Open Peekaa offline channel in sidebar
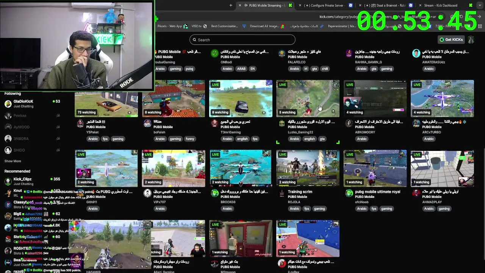 point(32,116)
